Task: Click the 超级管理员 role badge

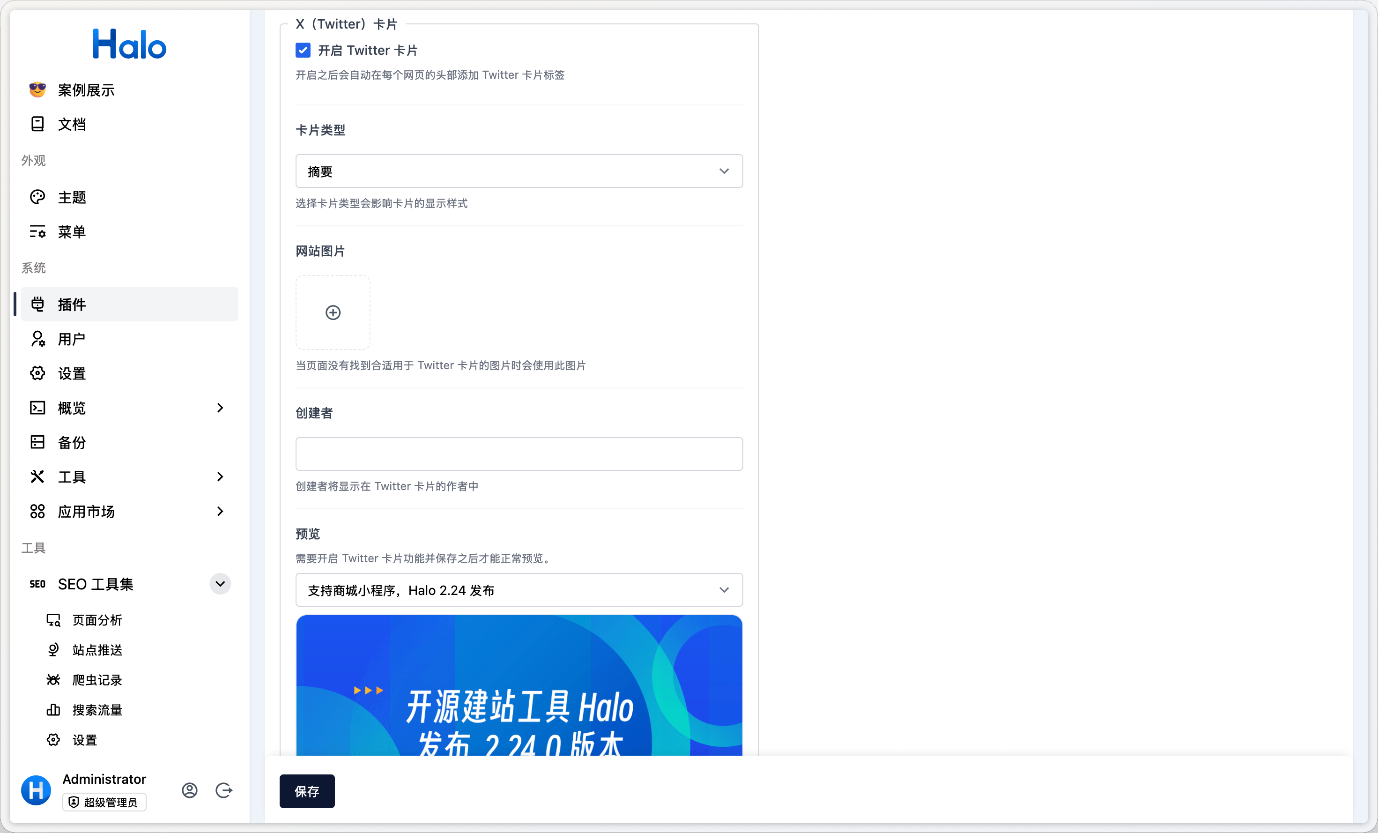Action: tap(104, 802)
